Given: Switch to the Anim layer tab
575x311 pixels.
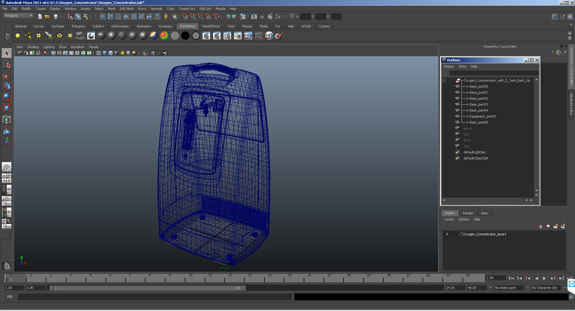Looking at the screenshot, I should pos(484,213).
